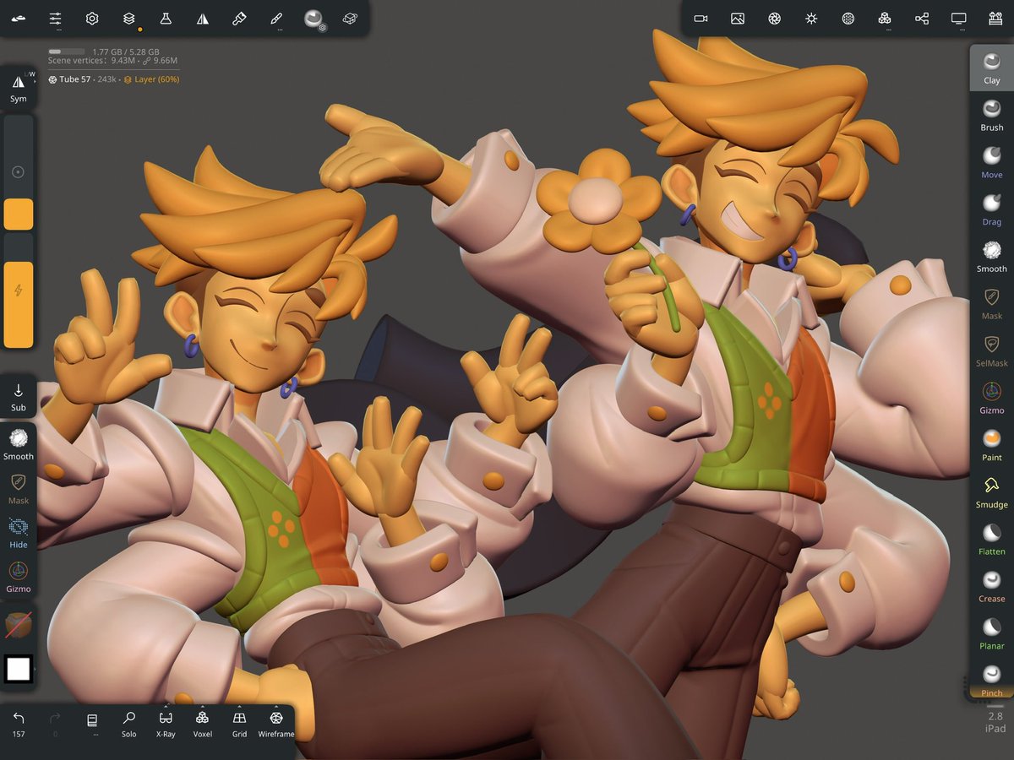Screen dimensions: 1014x760
Task: Select the Smooth tool in the right tool list
Action: click(991, 256)
